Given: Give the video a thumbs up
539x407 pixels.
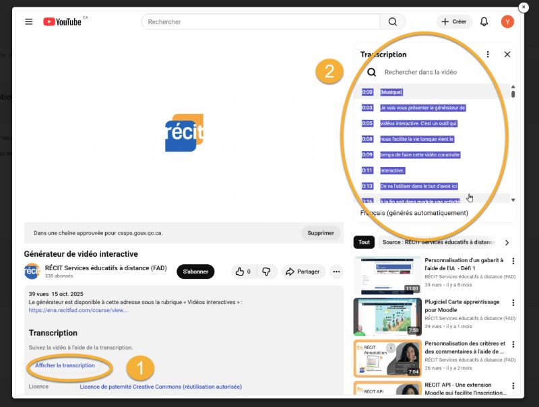Looking at the screenshot, I should 241,272.
